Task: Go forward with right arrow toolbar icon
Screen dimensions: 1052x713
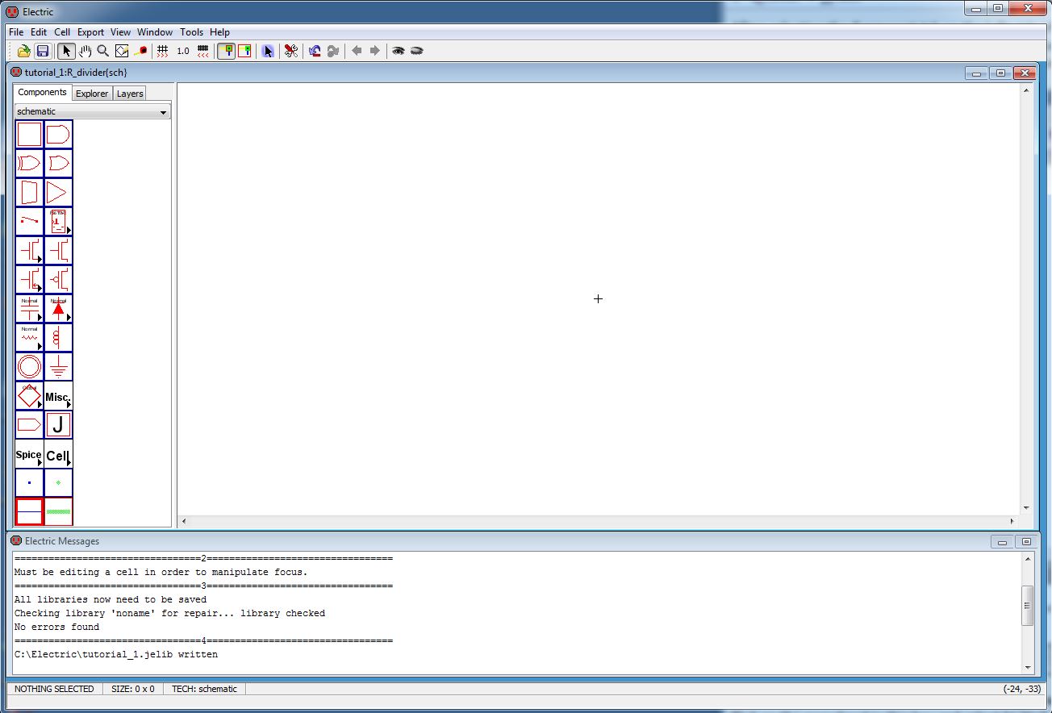Action: (x=374, y=51)
